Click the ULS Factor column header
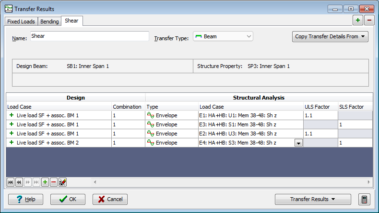Screen dimensions: 379x213 click(320, 107)
